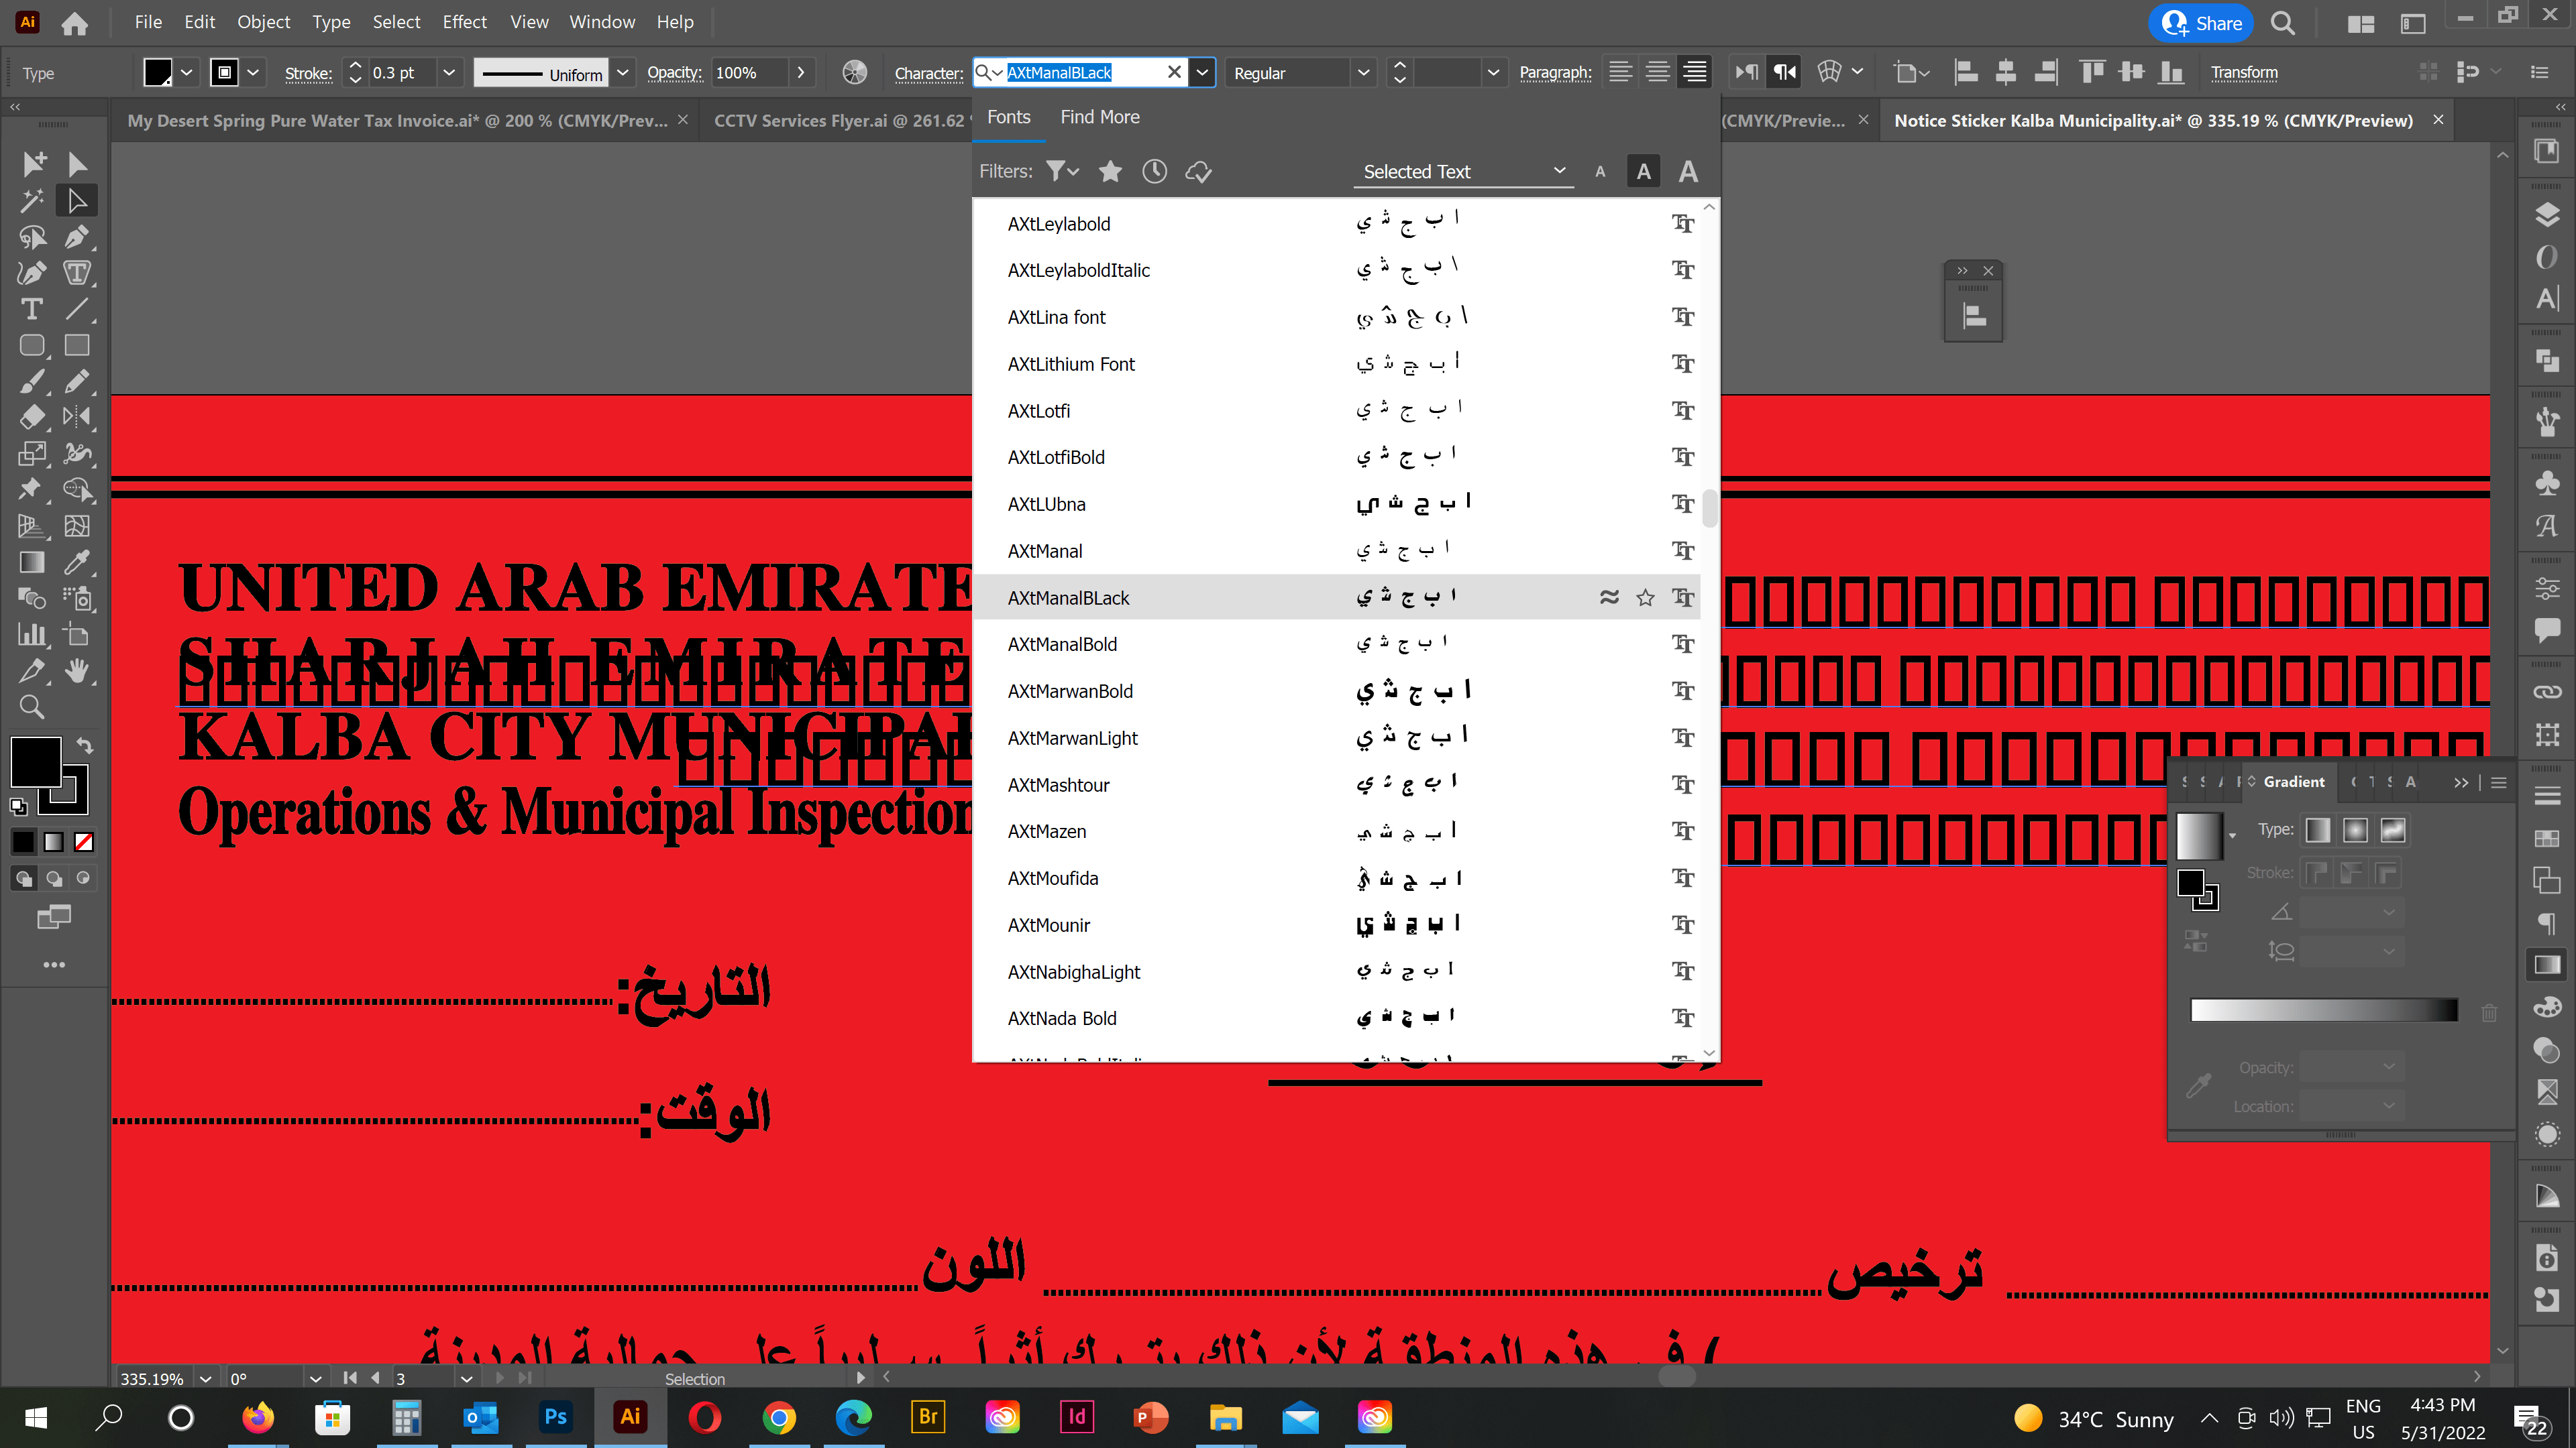Show favorite fonts star filter
Screen dimensions: 2576x1448
click(1110, 172)
